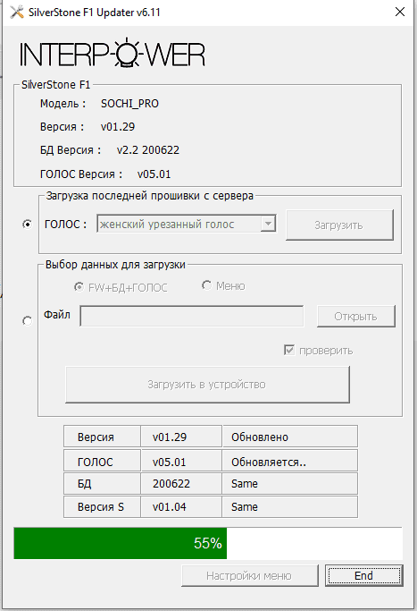Click the Открыть file button
Viewport: 417px width, 611px height.
point(356,316)
